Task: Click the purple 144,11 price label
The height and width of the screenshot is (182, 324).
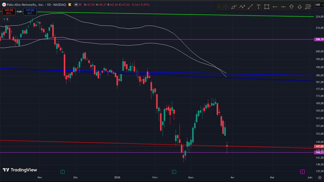Action: coord(319,152)
